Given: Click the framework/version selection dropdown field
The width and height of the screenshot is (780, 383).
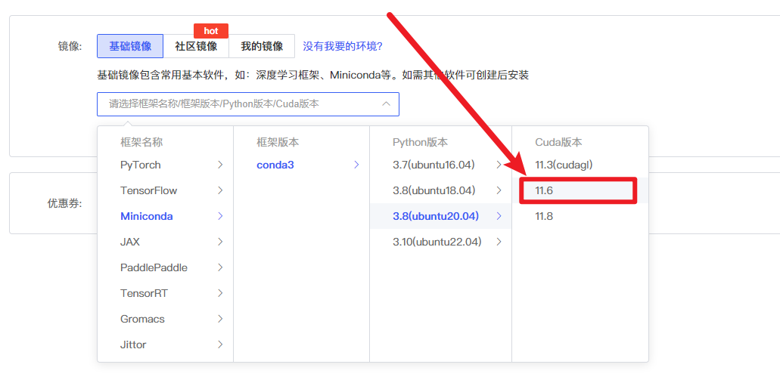Looking at the screenshot, I should (x=248, y=104).
